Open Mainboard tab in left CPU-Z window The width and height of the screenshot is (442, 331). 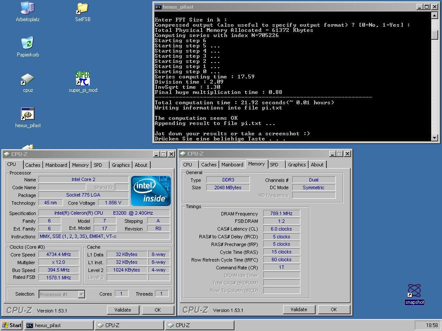[x=56, y=165]
